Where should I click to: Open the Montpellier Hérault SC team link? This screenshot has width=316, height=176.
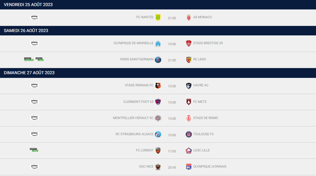[133, 118]
